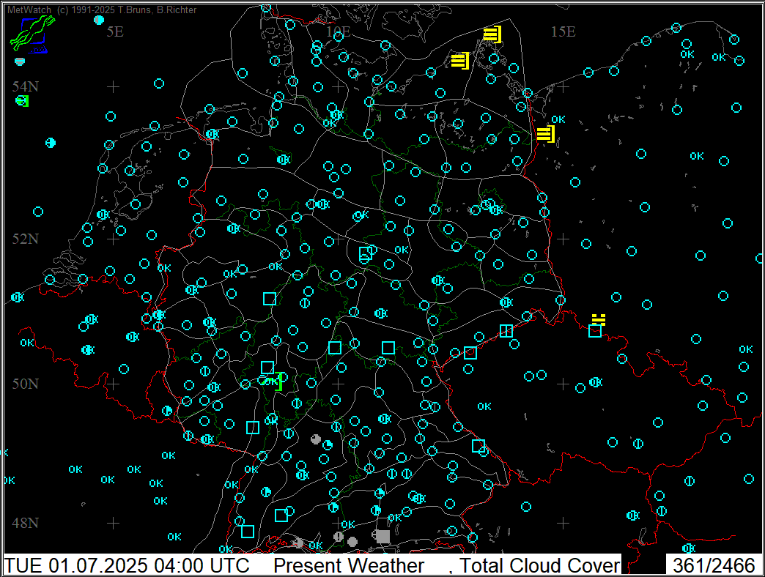Select the cyan square just above the green bracket
This screenshot has width=765, height=577.
[x=267, y=368]
